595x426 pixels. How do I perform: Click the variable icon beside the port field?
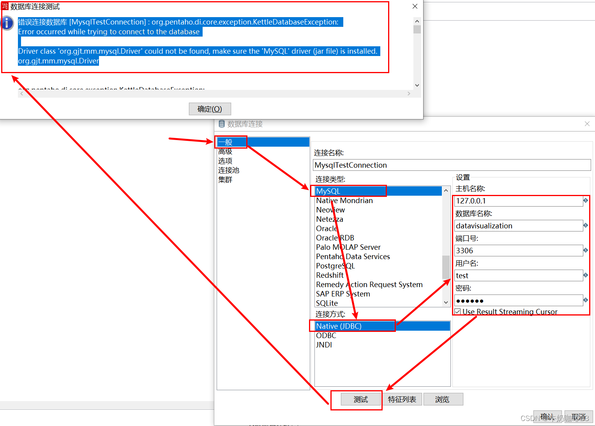coord(585,250)
